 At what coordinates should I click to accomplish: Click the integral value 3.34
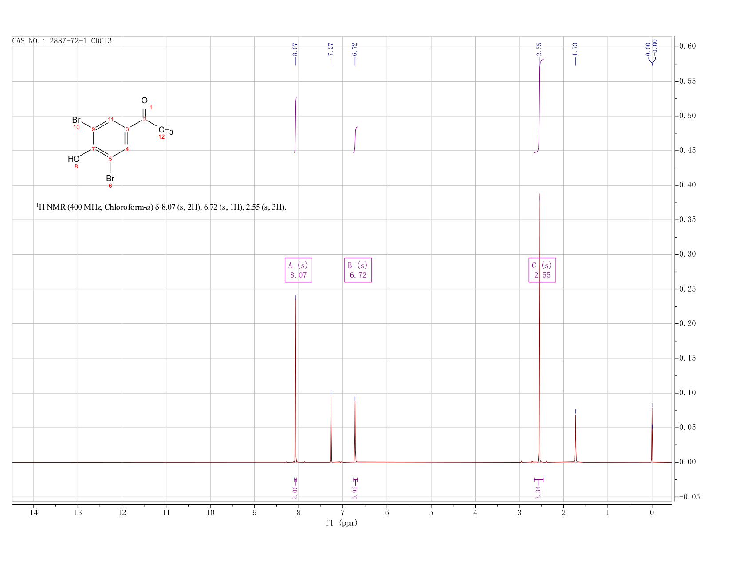(539, 492)
